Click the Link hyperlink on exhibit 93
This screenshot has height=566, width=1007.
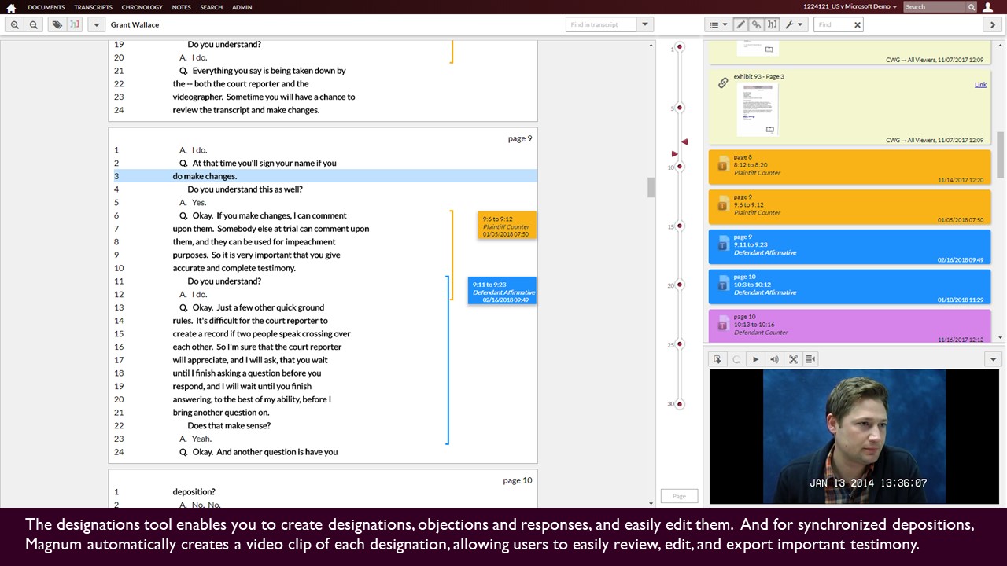coord(980,84)
